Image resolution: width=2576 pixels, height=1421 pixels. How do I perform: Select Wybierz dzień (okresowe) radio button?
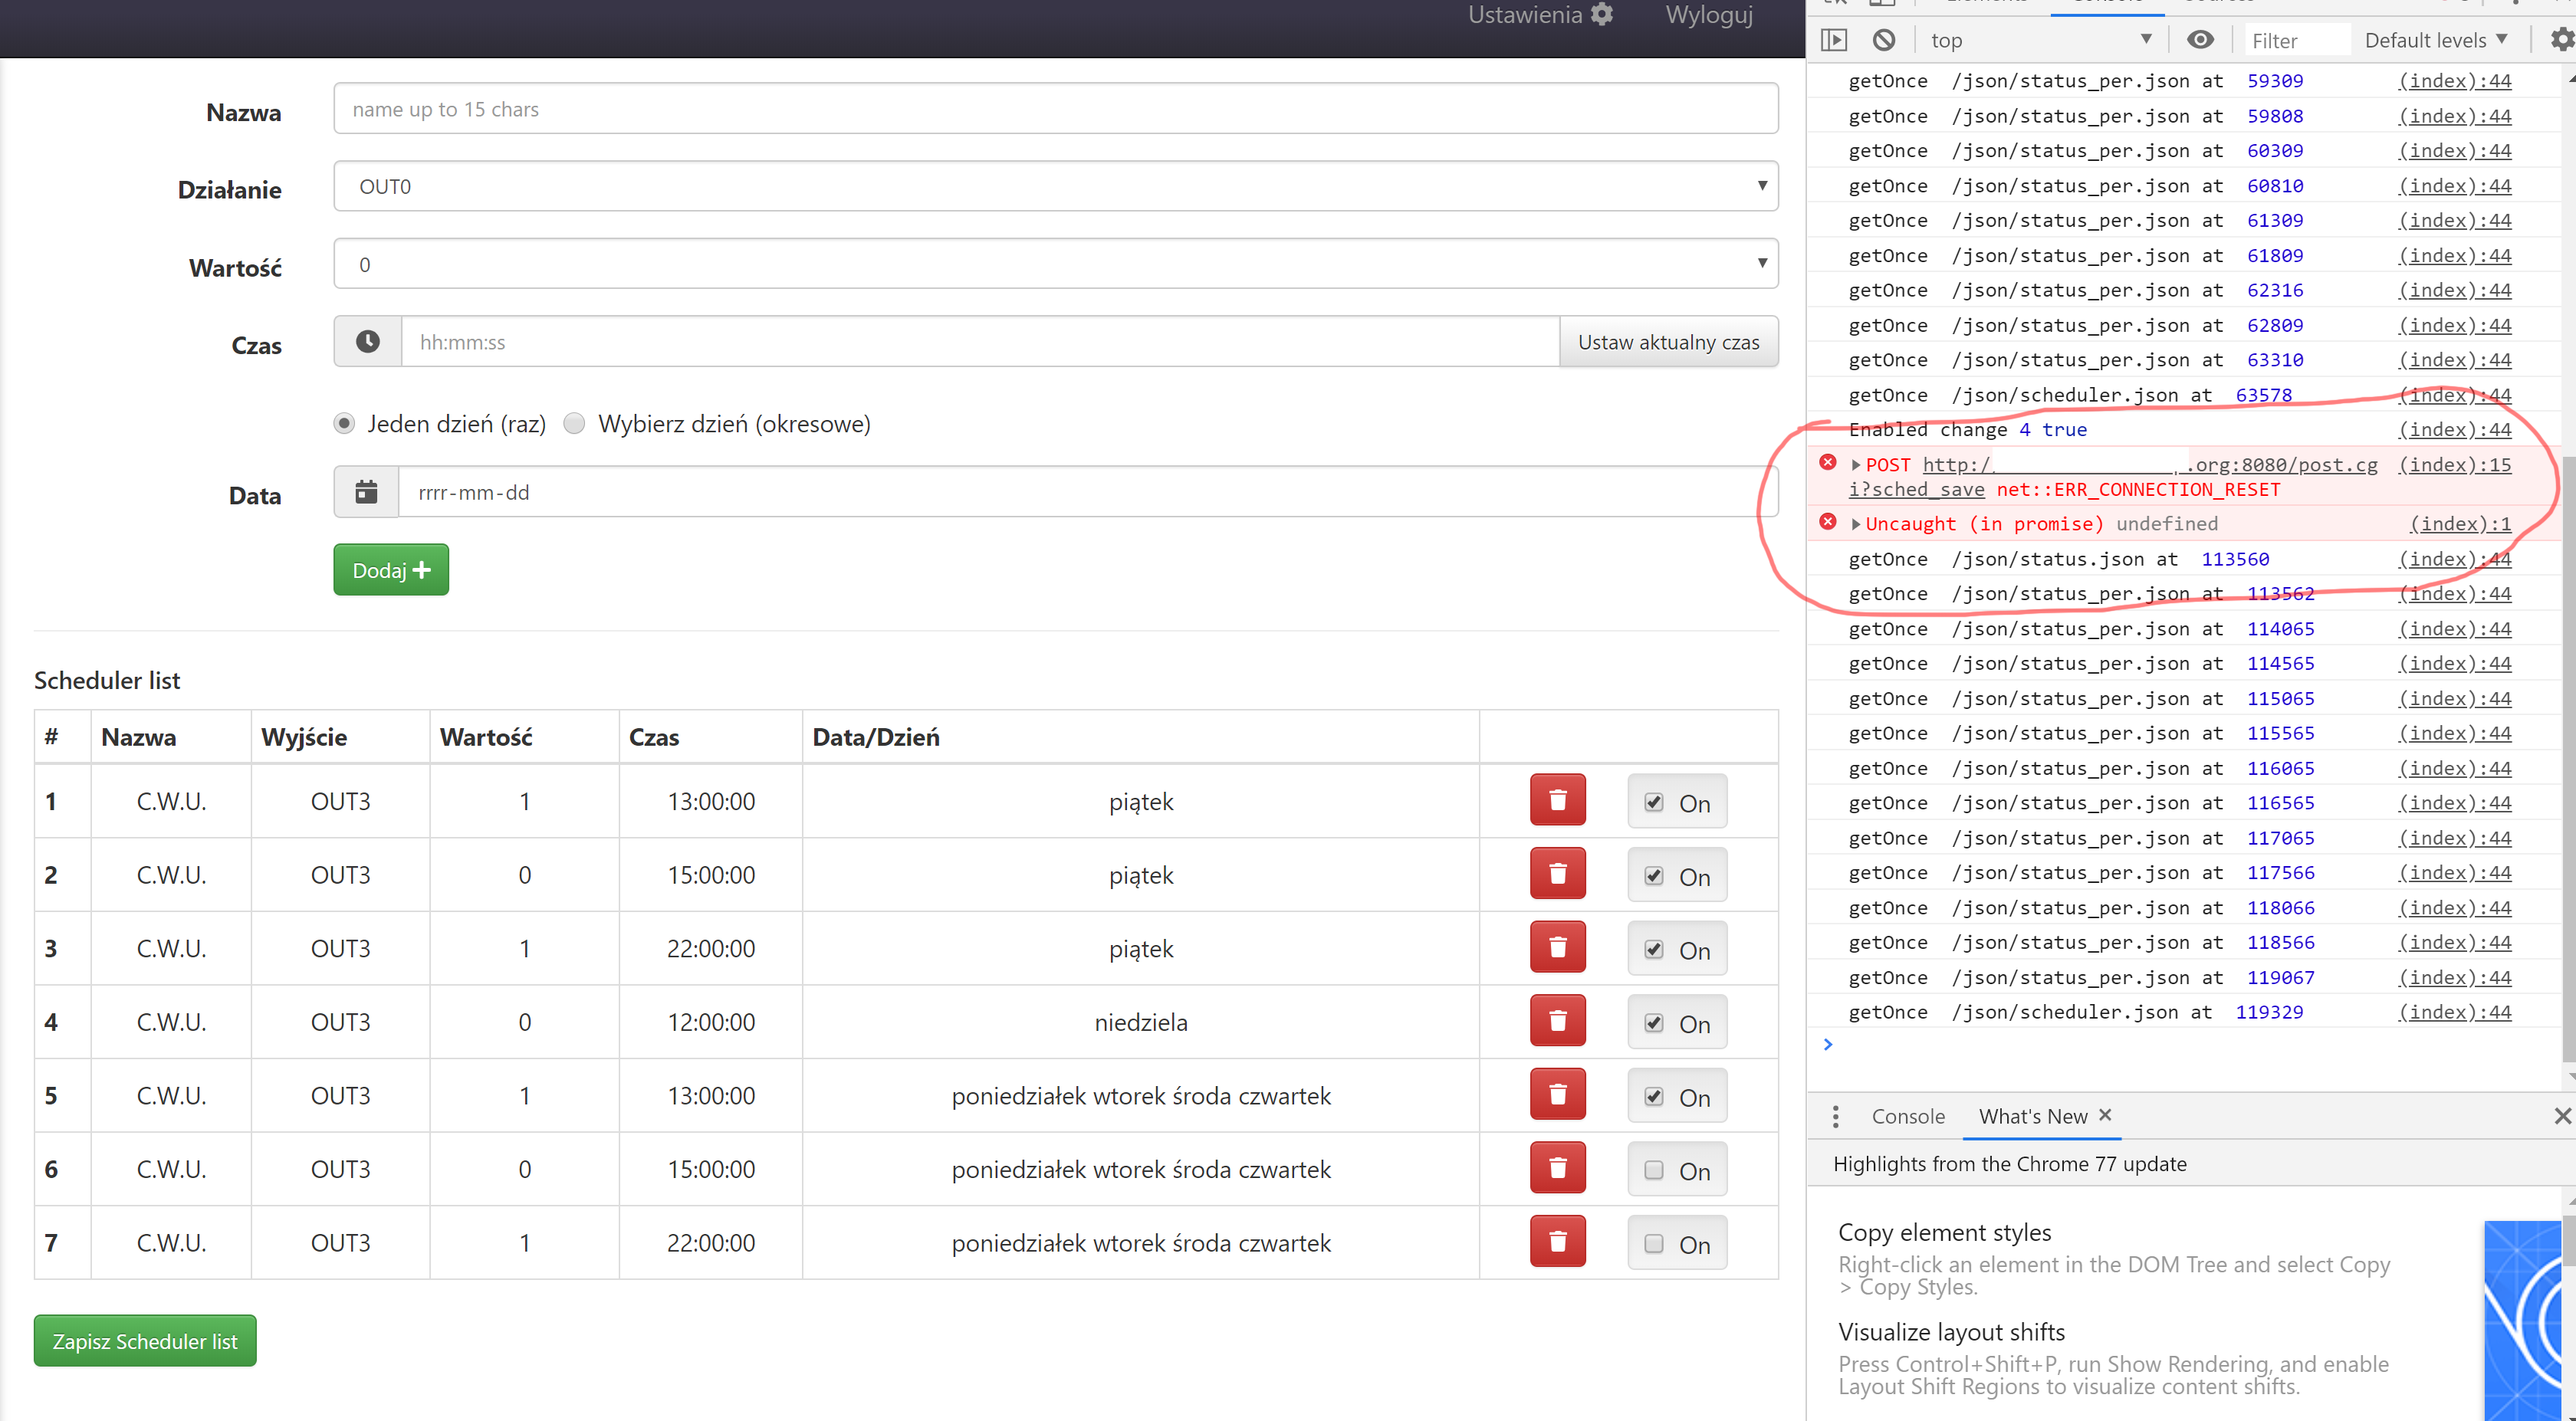574,424
